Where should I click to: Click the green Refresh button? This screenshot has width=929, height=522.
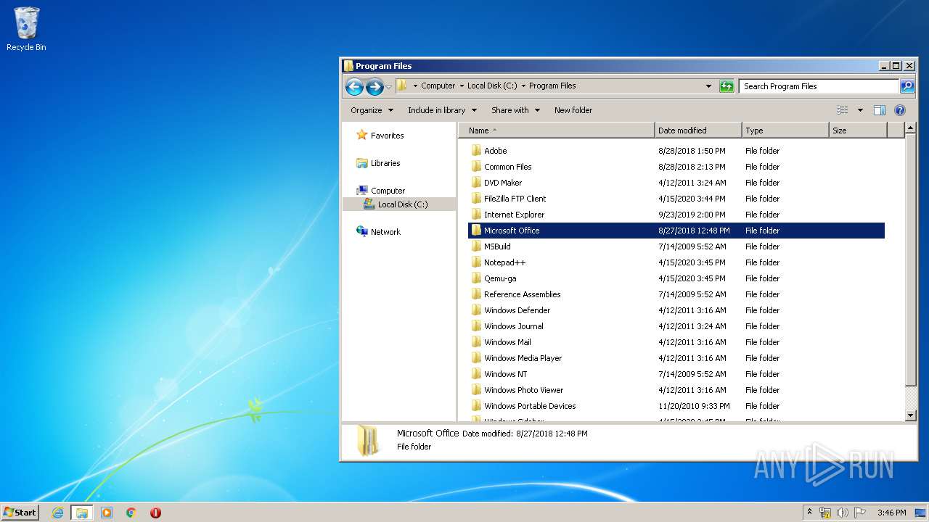click(727, 86)
